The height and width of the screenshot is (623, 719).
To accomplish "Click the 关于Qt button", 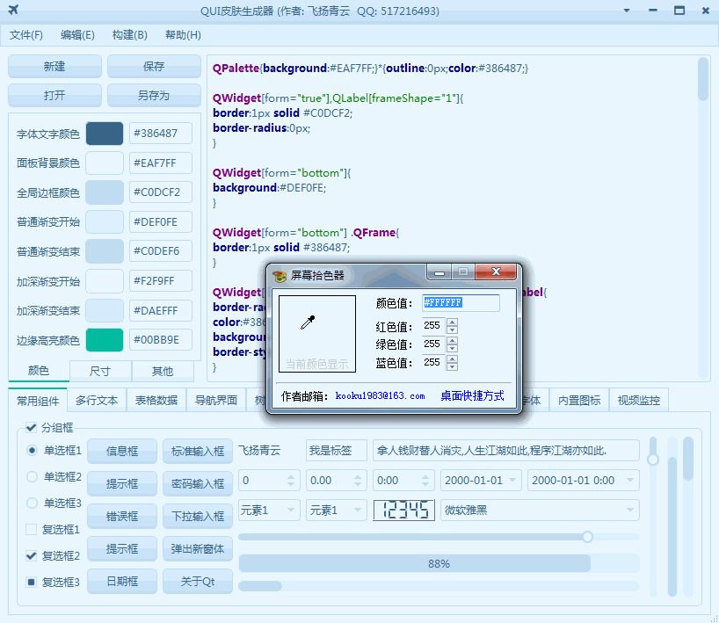I will (x=198, y=582).
